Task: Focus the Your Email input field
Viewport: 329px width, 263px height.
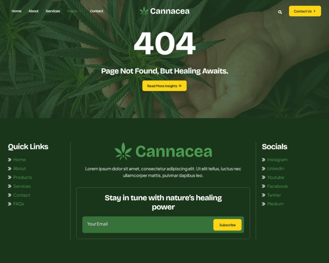Action: [x=148, y=224]
